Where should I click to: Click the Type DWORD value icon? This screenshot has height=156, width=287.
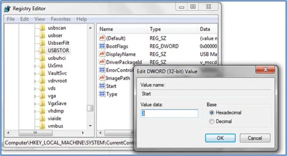[x=102, y=94]
